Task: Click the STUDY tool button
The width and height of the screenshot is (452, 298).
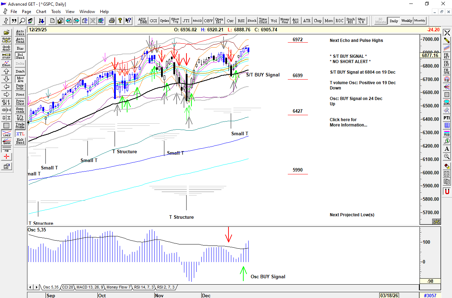Action: [x=6, y=56]
